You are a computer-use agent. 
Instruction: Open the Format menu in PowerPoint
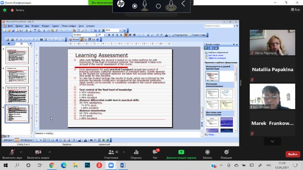click(45, 26)
